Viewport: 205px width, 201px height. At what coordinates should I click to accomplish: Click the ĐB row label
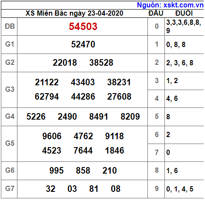10,27
